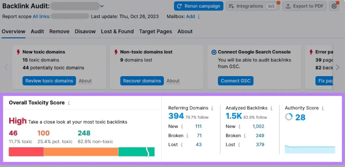Click Rerun campaign button
Screen dimensions: 345x167
pyautogui.click(x=198, y=6)
